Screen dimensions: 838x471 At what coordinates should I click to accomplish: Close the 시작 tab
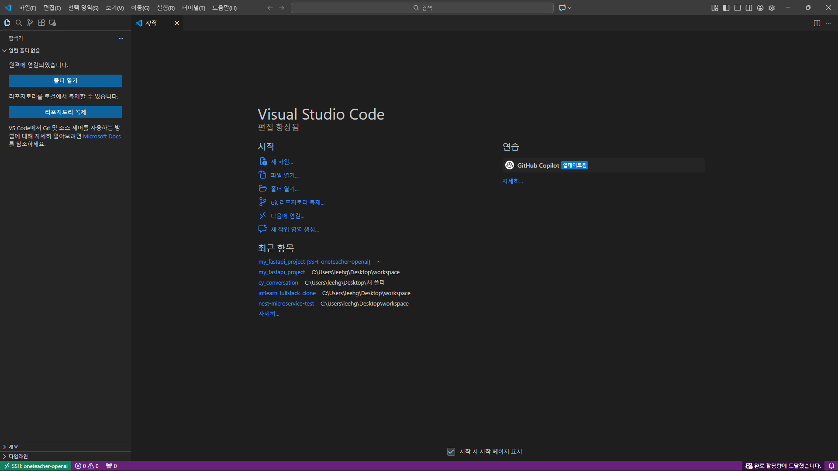click(177, 23)
